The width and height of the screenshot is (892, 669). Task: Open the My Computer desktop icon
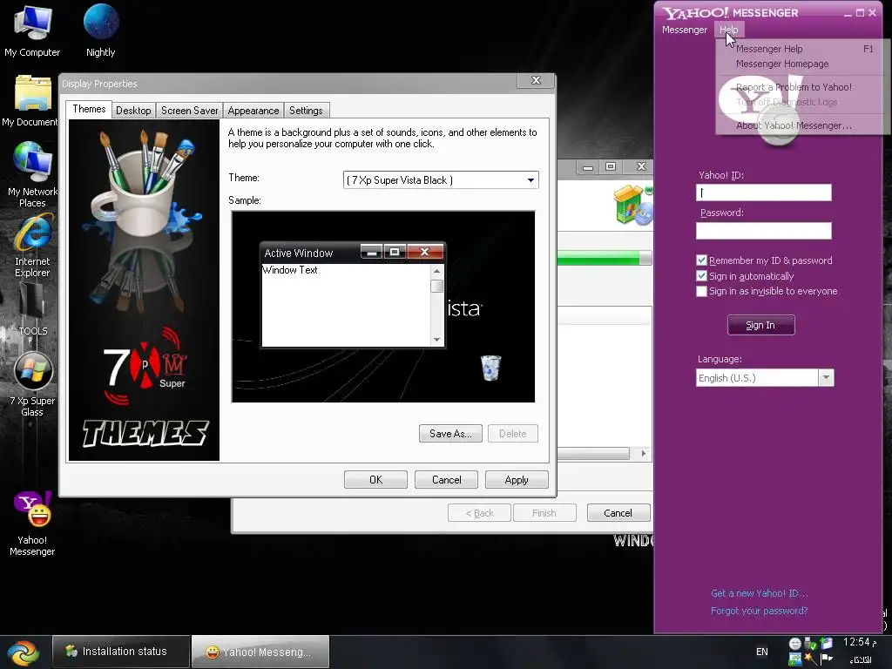(x=32, y=30)
